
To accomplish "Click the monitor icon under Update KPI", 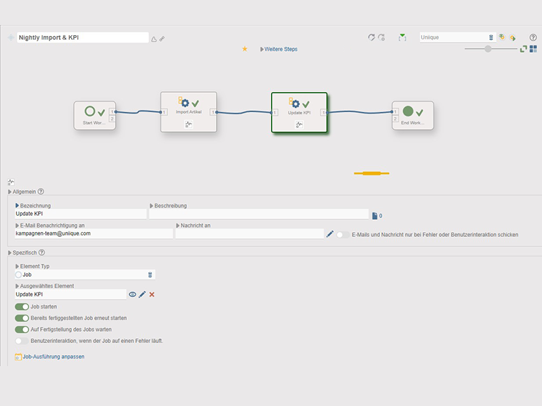I will [x=299, y=125].
